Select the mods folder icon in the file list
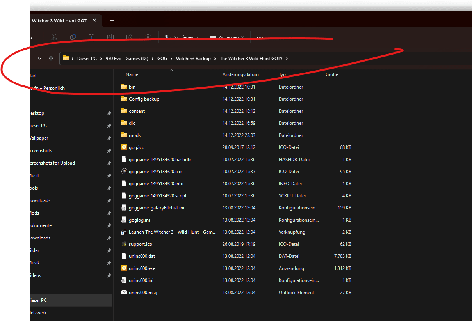472x321 pixels. click(124, 135)
